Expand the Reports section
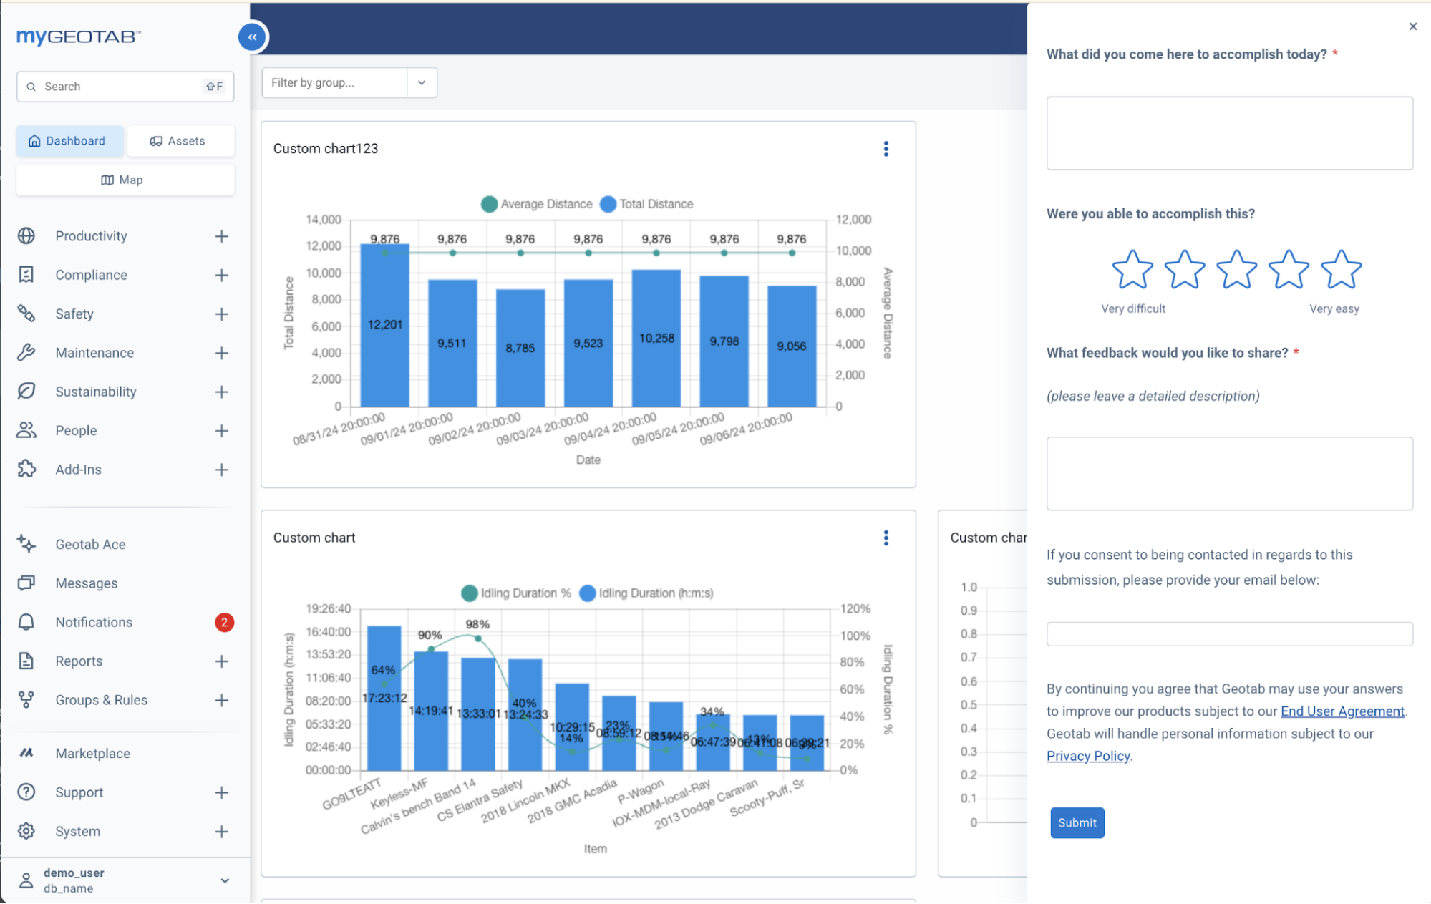Screen dimensions: 1431x904 [222, 661]
